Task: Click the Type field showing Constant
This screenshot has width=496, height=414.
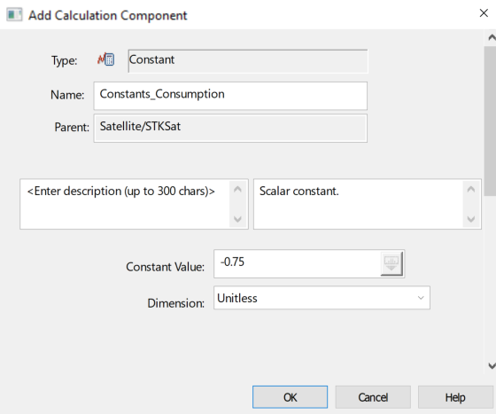Action: coord(248,61)
